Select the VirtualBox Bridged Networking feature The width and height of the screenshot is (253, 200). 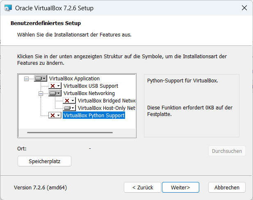click(106, 100)
